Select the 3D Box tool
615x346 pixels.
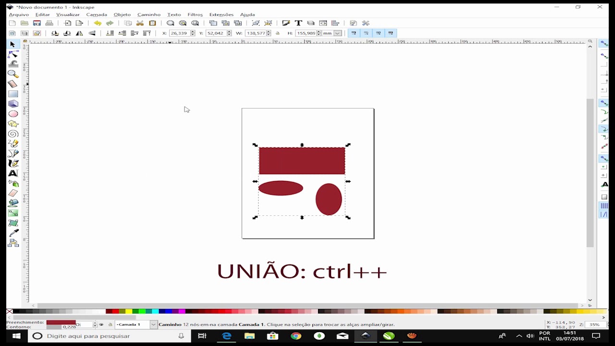(x=13, y=104)
